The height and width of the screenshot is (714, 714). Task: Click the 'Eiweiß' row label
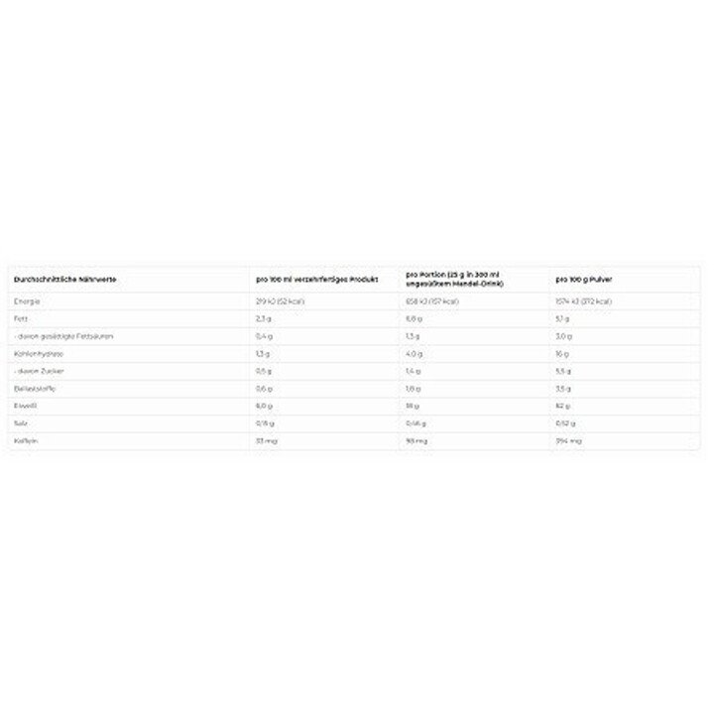[x=24, y=405]
